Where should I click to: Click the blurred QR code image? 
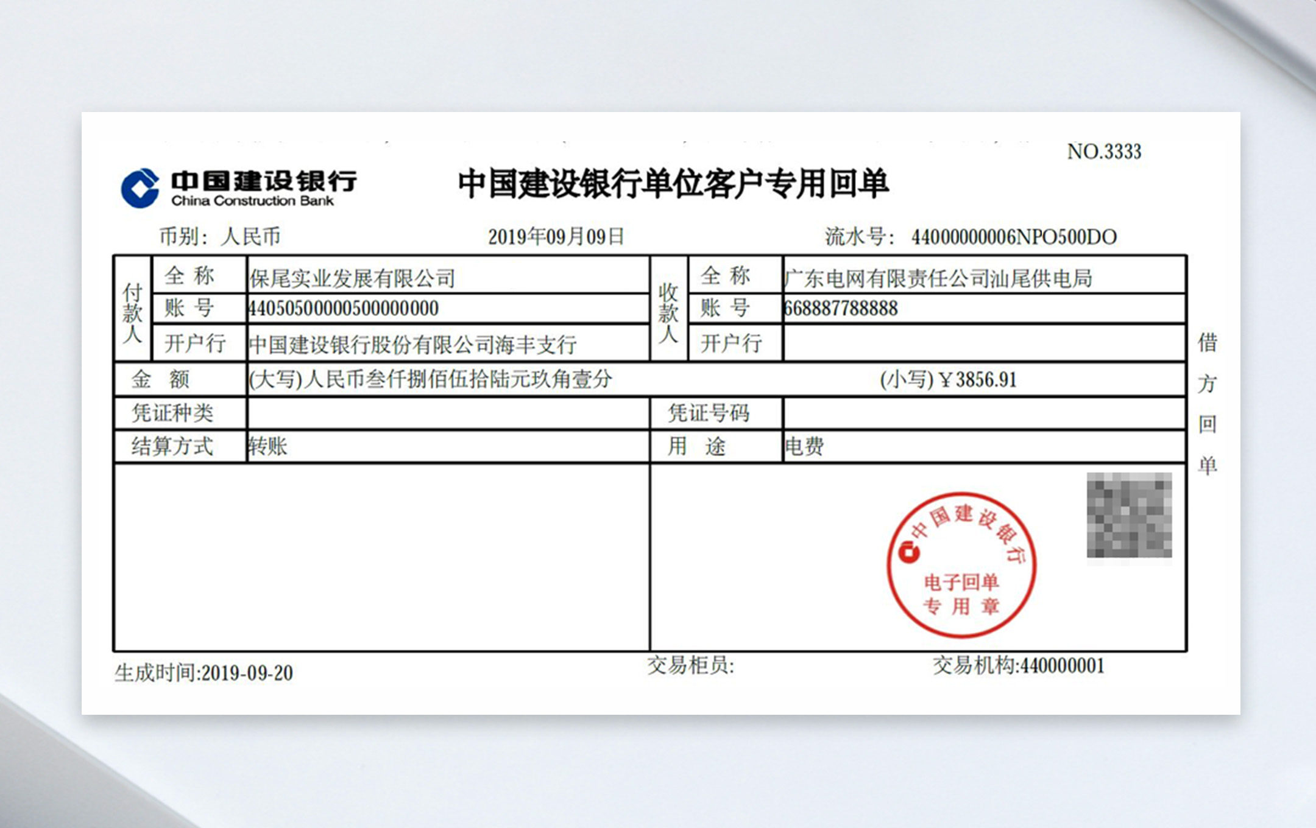pyautogui.click(x=1129, y=515)
